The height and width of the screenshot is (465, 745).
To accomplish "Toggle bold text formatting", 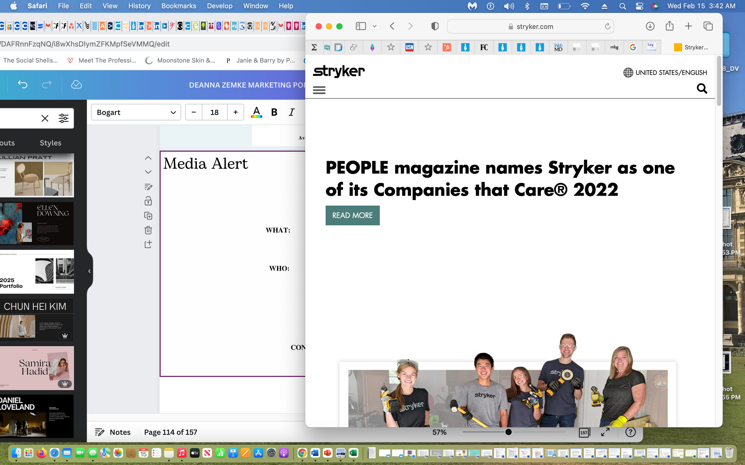I will pos(274,112).
